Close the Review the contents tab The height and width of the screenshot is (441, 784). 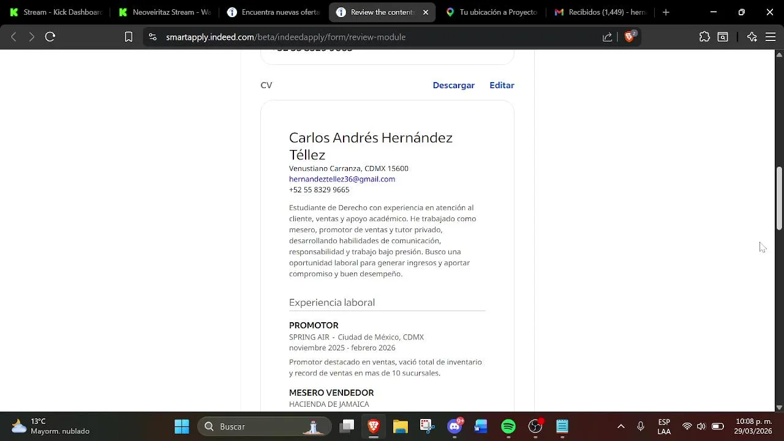click(x=426, y=12)
